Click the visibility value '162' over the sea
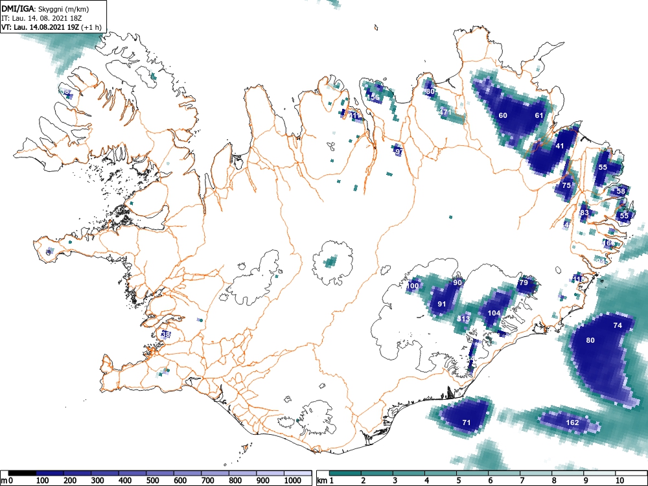Viewport: 648px width, 486px height. 572,422
